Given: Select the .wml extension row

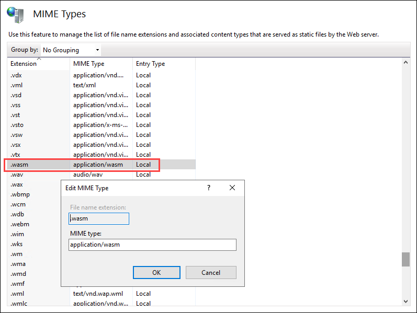Looking at the screenshot, I should (17, 294).
